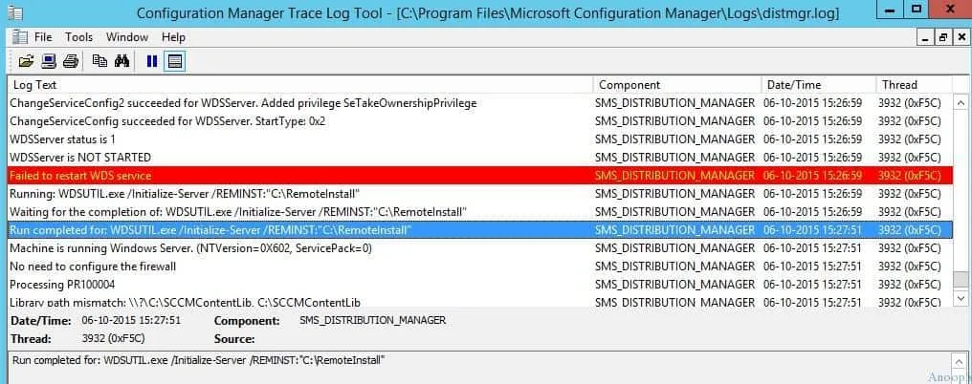
Task: Open the File menu
Action: pos(43,37)
